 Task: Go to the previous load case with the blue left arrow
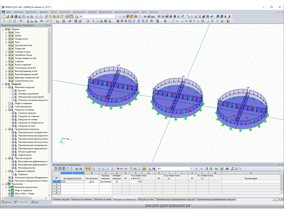point(120,16)
